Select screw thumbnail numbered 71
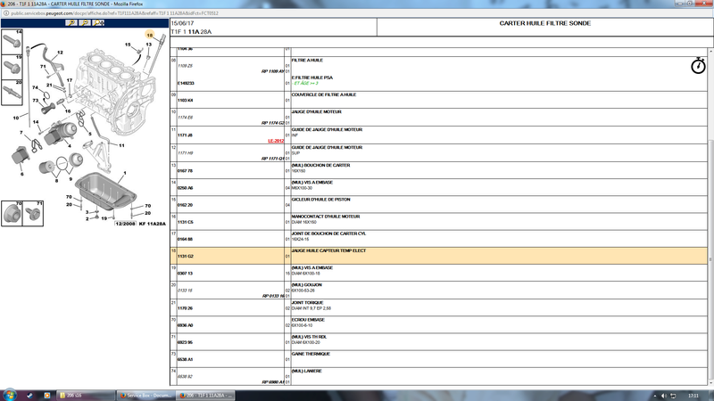The height and width of the screenshot is (401, 714). click(x=33, y=213)
